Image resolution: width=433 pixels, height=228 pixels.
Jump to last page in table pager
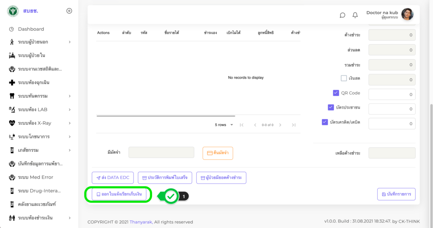click(293, 125)
